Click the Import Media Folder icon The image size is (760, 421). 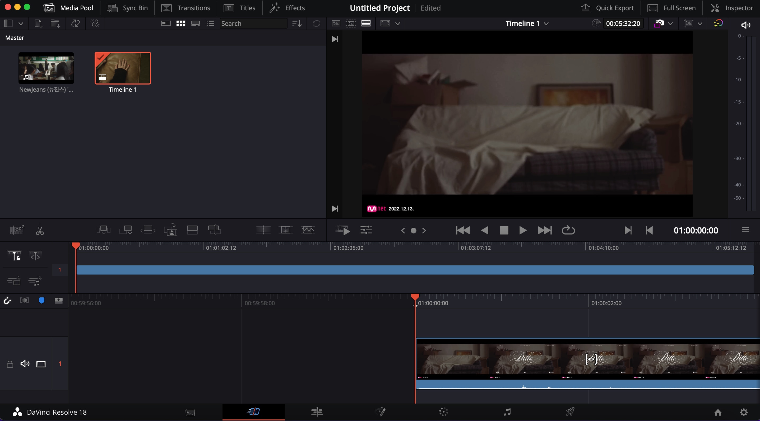tap(55, 23)
